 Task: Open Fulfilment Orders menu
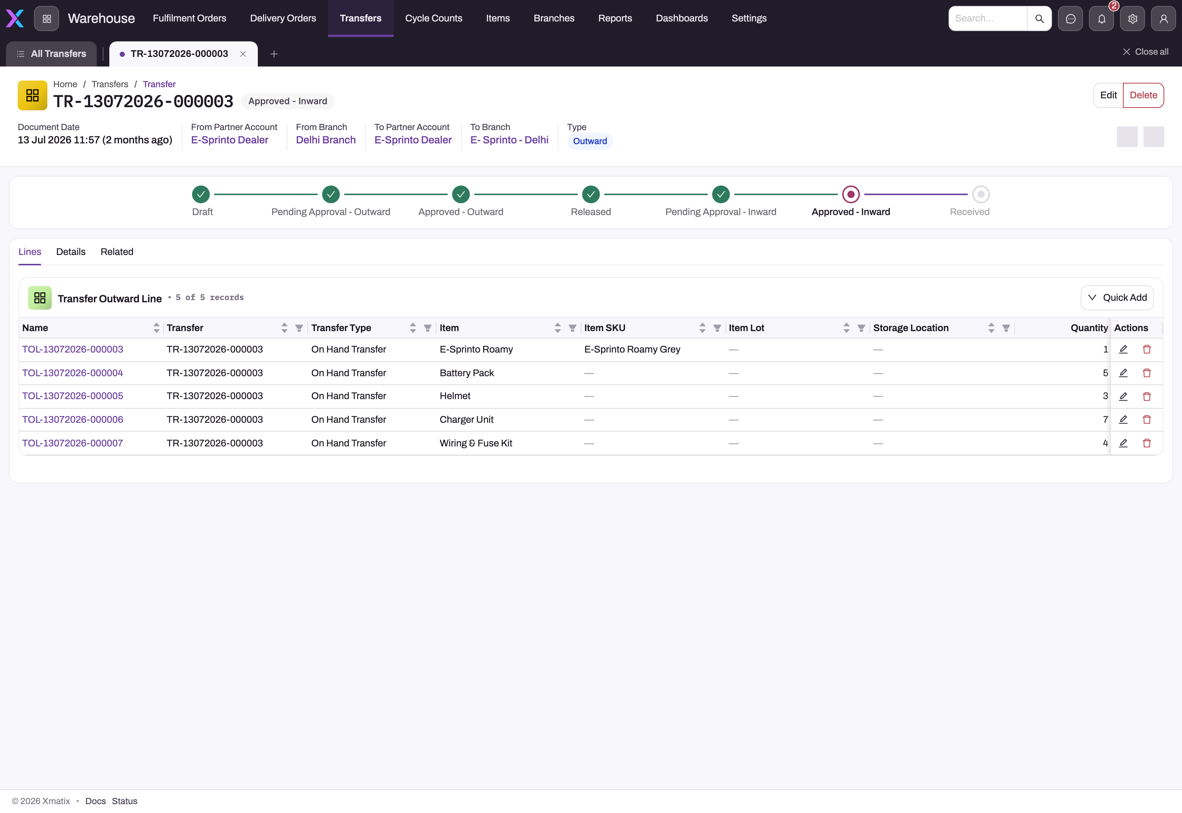pyautogui.click(x=189, y=18)
